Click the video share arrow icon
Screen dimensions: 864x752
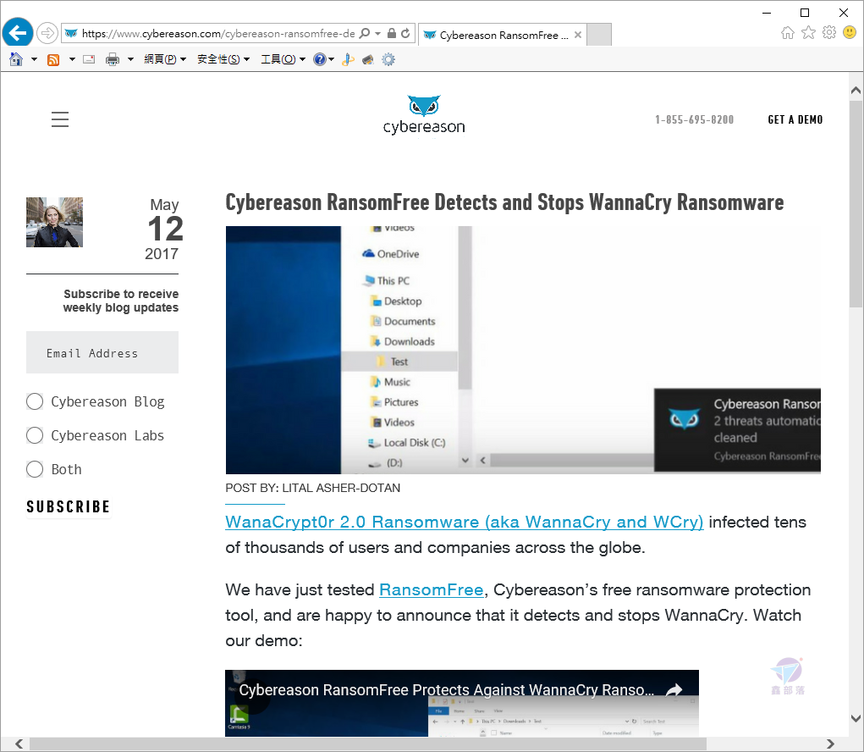[x=674, y=689]
